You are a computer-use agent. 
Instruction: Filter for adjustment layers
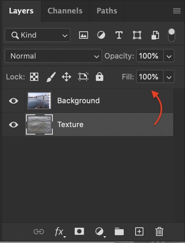coord(101,35)
